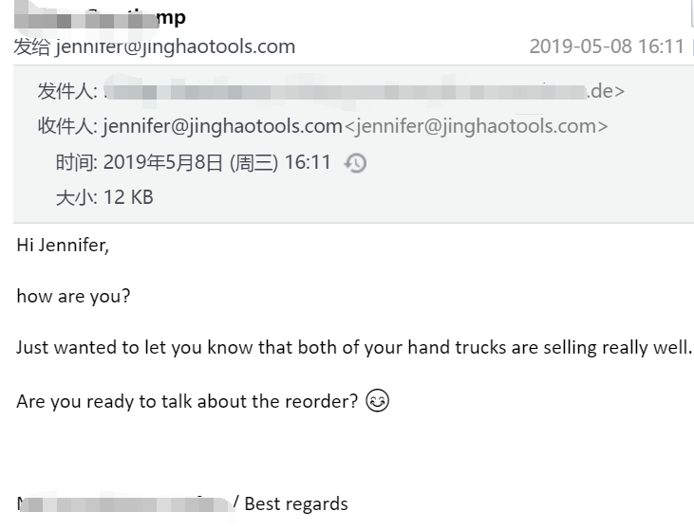Click the recipient address after the 收件人 label

click(x=222, y=126)
